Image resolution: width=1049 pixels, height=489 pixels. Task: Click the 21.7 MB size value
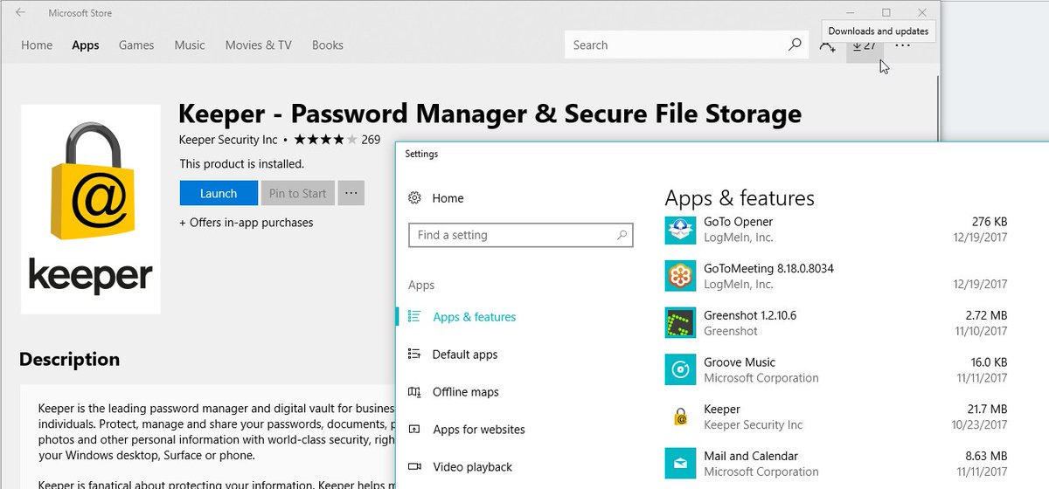[x=988, y=410]
